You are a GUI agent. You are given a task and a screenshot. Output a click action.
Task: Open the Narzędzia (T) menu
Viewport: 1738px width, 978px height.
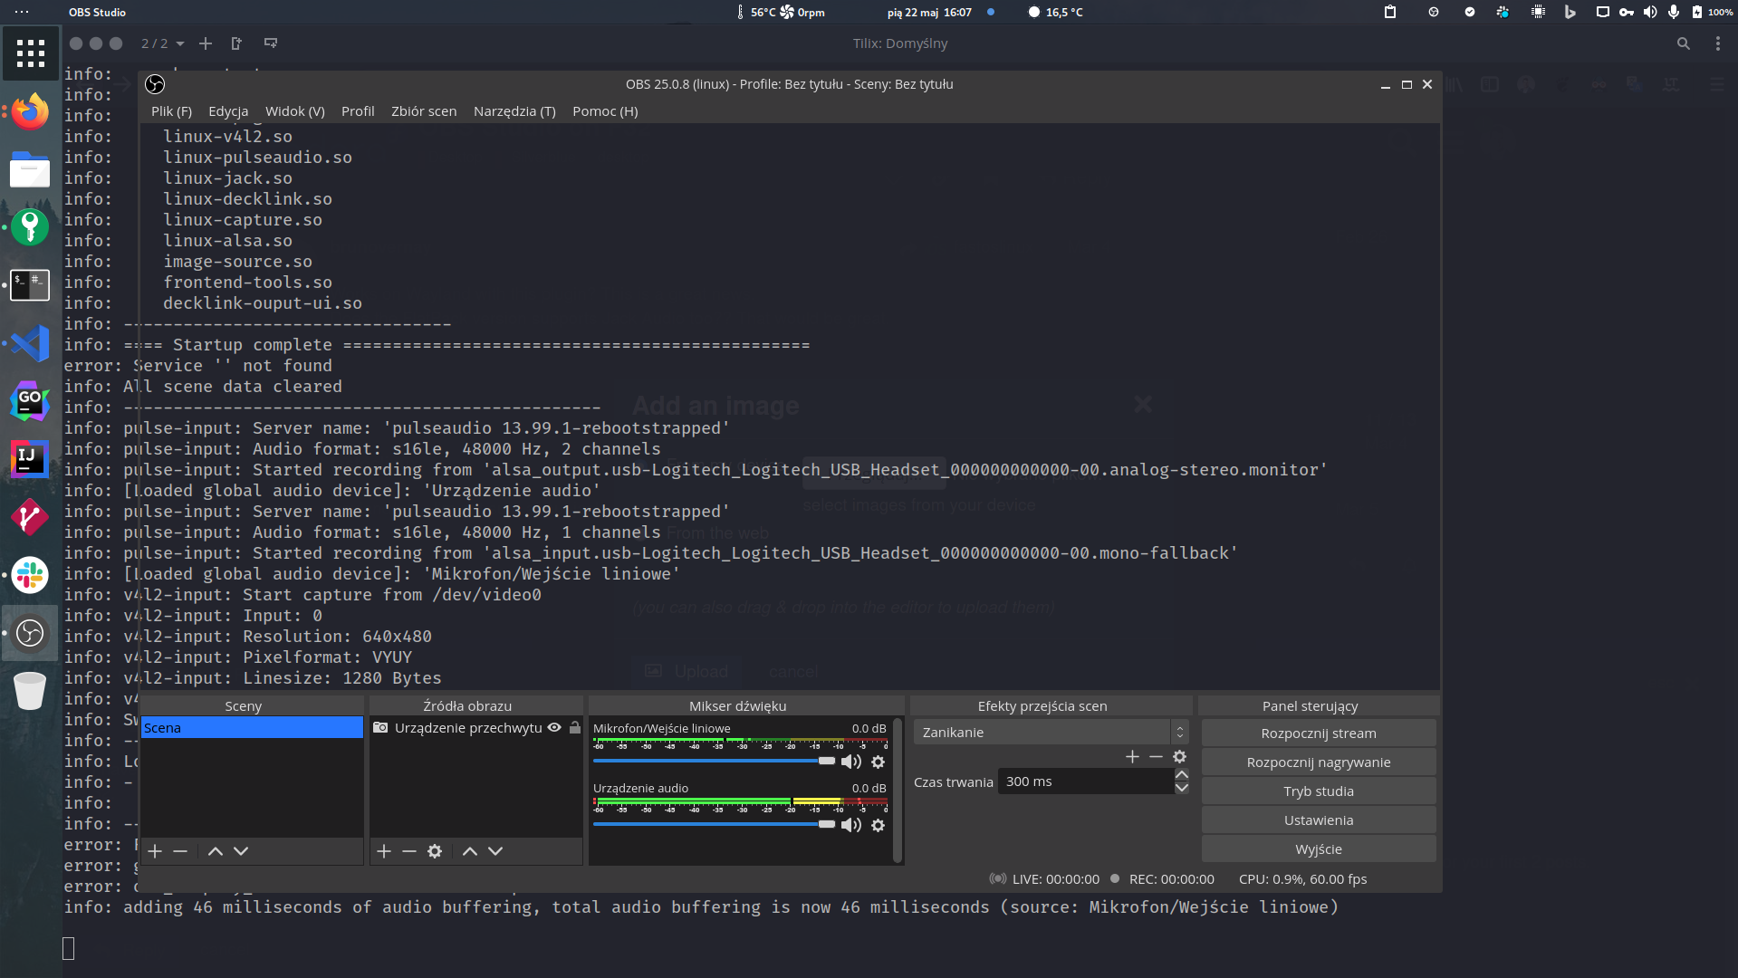(x=514, y=111)
